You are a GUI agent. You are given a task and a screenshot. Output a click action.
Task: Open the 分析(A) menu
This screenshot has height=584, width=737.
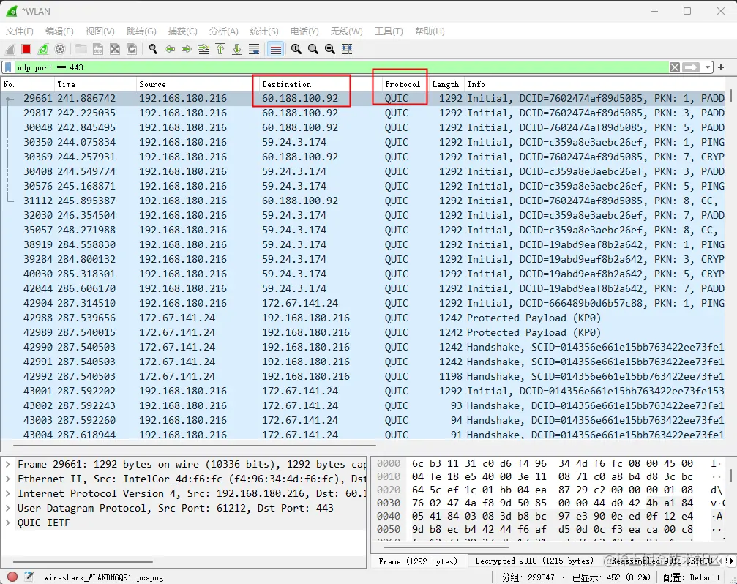223,31
